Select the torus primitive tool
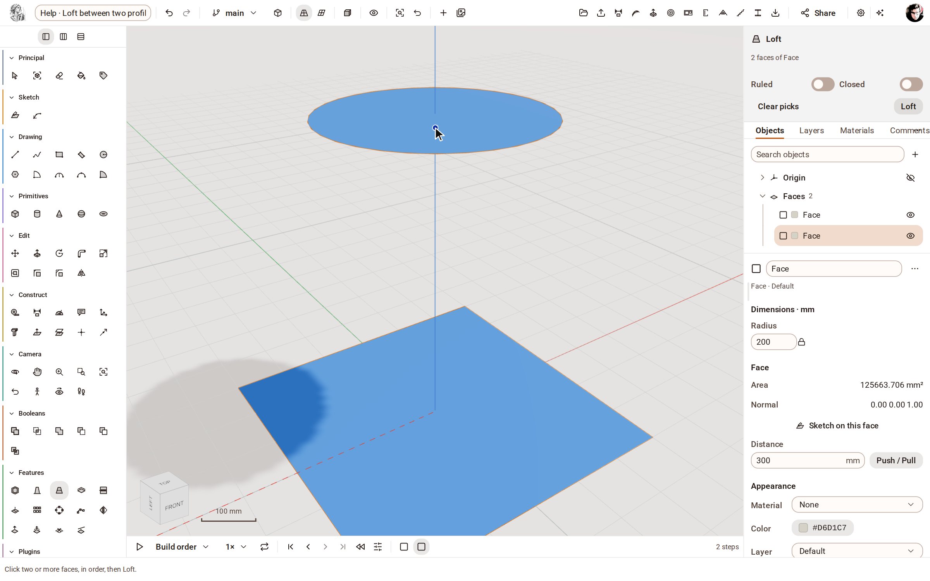 pyautogui.click(x=103, y=214)
